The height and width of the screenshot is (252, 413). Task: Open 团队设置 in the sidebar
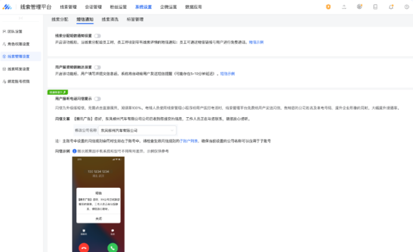click(21, 31)
